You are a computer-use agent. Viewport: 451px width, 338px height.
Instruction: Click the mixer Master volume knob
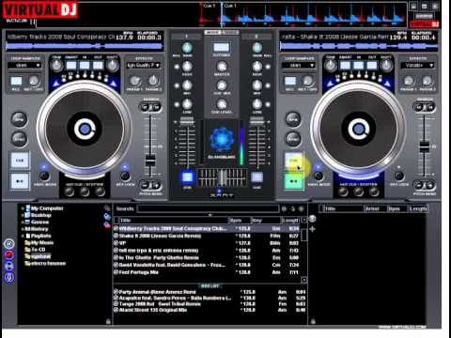[222, 67]
